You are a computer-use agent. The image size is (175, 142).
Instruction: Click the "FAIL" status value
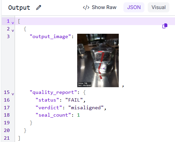click(x=74, y=100)
